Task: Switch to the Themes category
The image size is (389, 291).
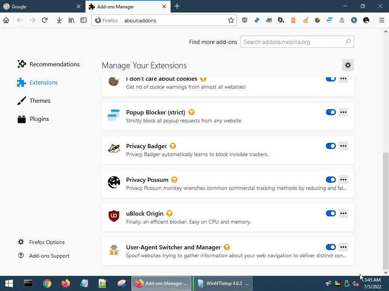Action: pyautogui.click(x=34, y=101)
